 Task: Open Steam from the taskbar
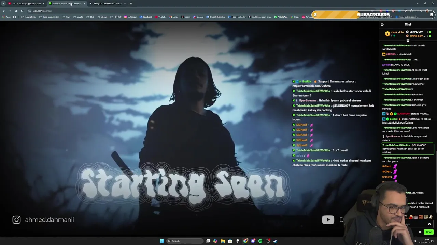point(275,241)
